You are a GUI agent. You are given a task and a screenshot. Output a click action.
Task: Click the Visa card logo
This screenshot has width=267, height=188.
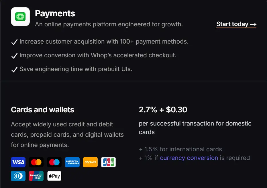[x=18, y=162]
